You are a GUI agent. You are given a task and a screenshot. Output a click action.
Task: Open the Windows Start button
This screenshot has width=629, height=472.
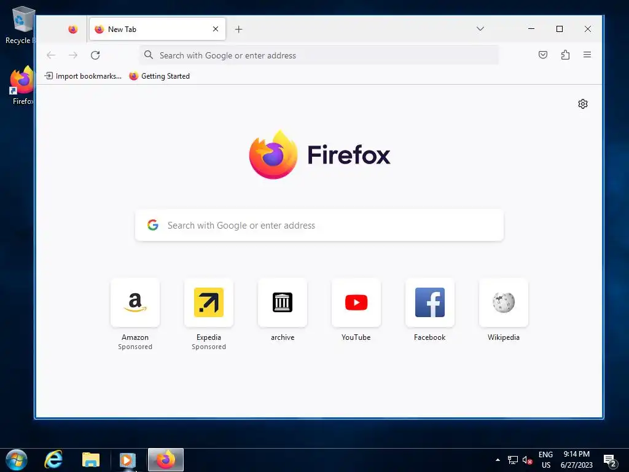pyautogui.click(x=17, y=460)
